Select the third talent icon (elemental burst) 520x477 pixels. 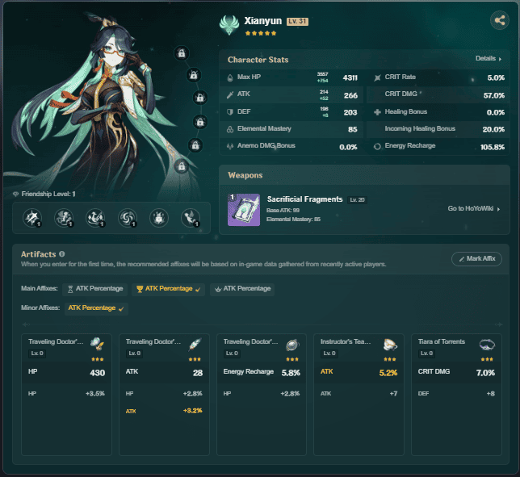pos(95,218)
